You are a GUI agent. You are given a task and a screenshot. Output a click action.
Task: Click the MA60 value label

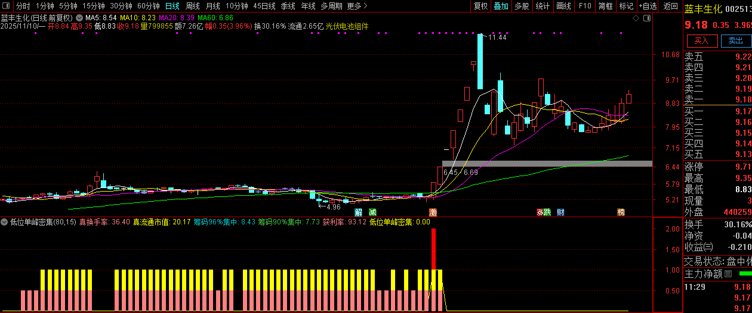click(x=215, y=18)
